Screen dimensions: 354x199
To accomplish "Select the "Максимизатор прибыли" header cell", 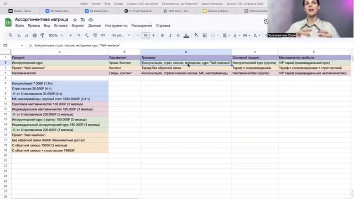I will pos(314,57).
